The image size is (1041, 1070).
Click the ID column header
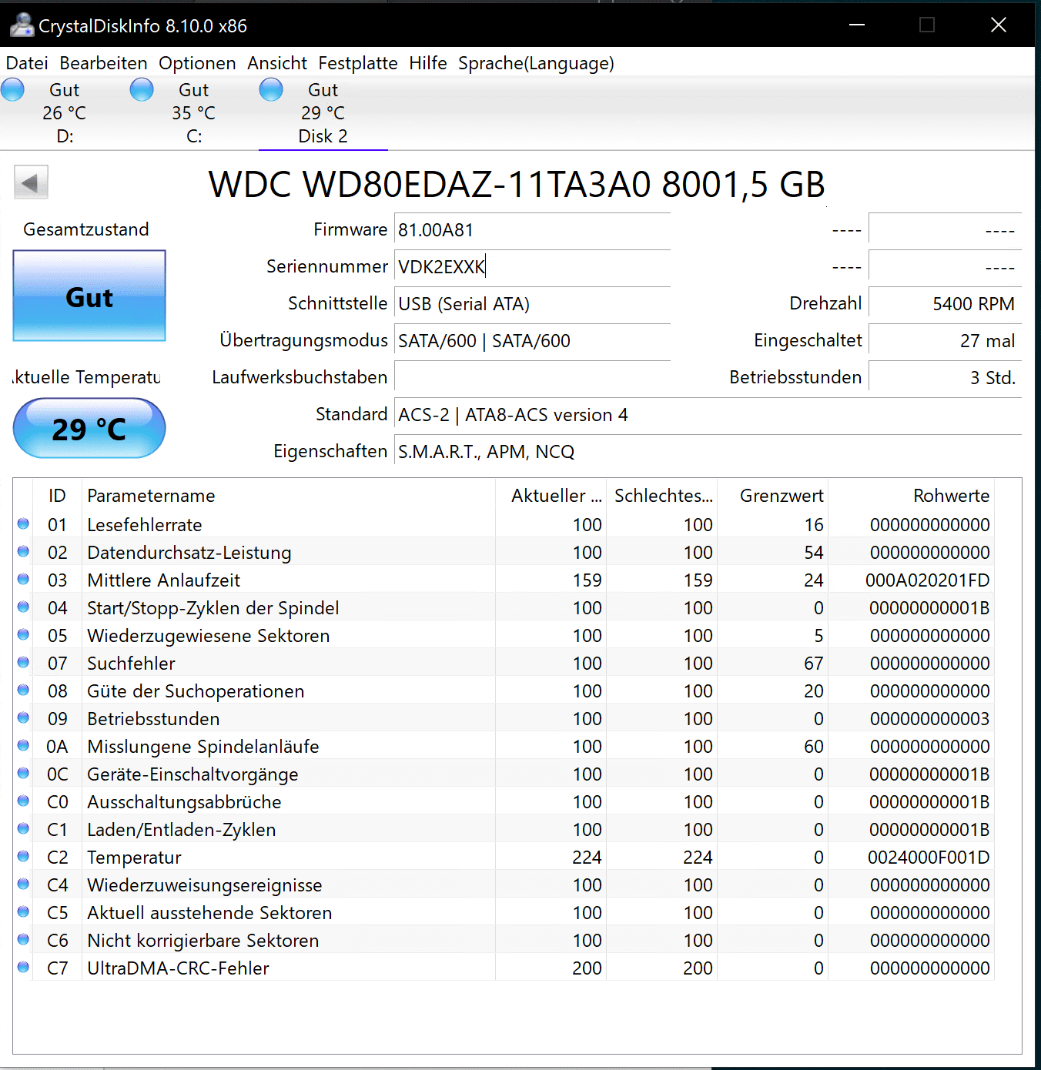pyautogui.click(x=58, y=496)
